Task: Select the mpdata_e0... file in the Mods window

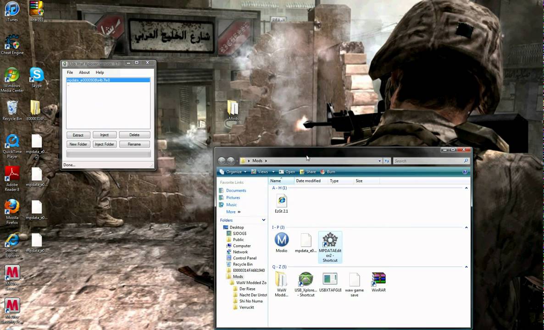Action: tap(305, 242)
